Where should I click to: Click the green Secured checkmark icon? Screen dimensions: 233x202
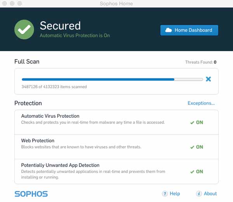tap(24, 30)
